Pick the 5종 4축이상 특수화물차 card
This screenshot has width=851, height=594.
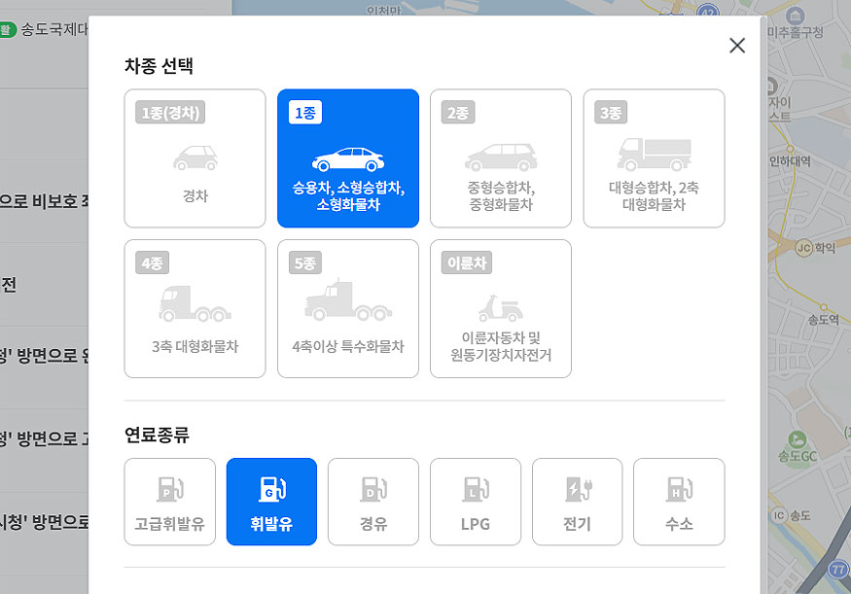348,308
